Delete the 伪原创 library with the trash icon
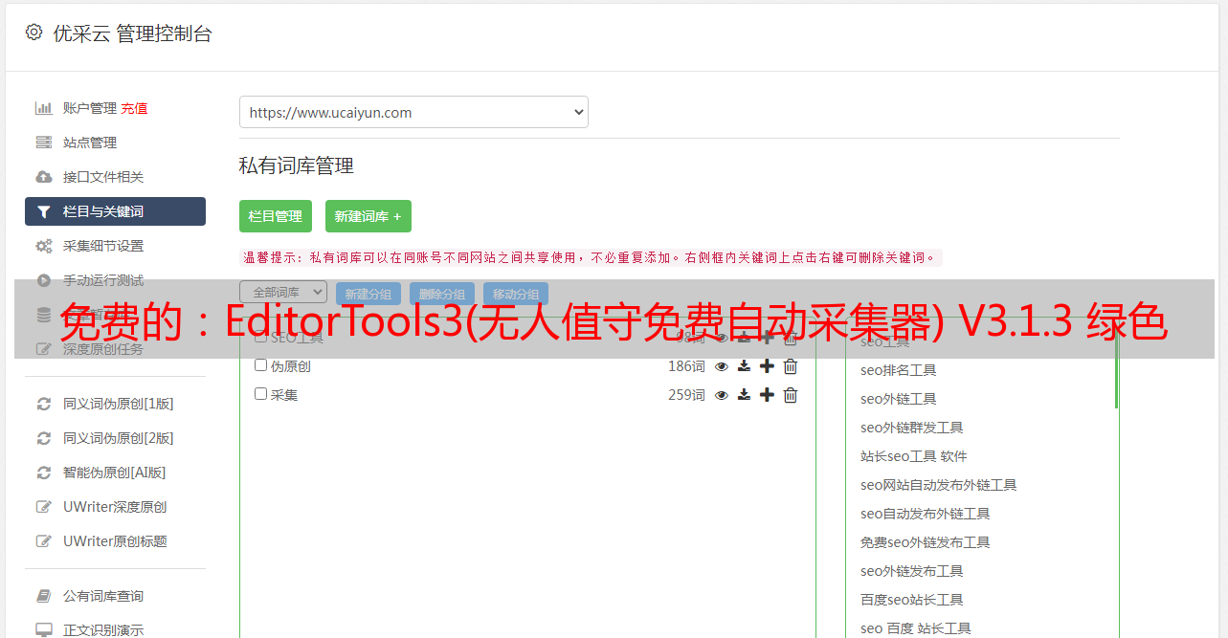 (791, 366)
